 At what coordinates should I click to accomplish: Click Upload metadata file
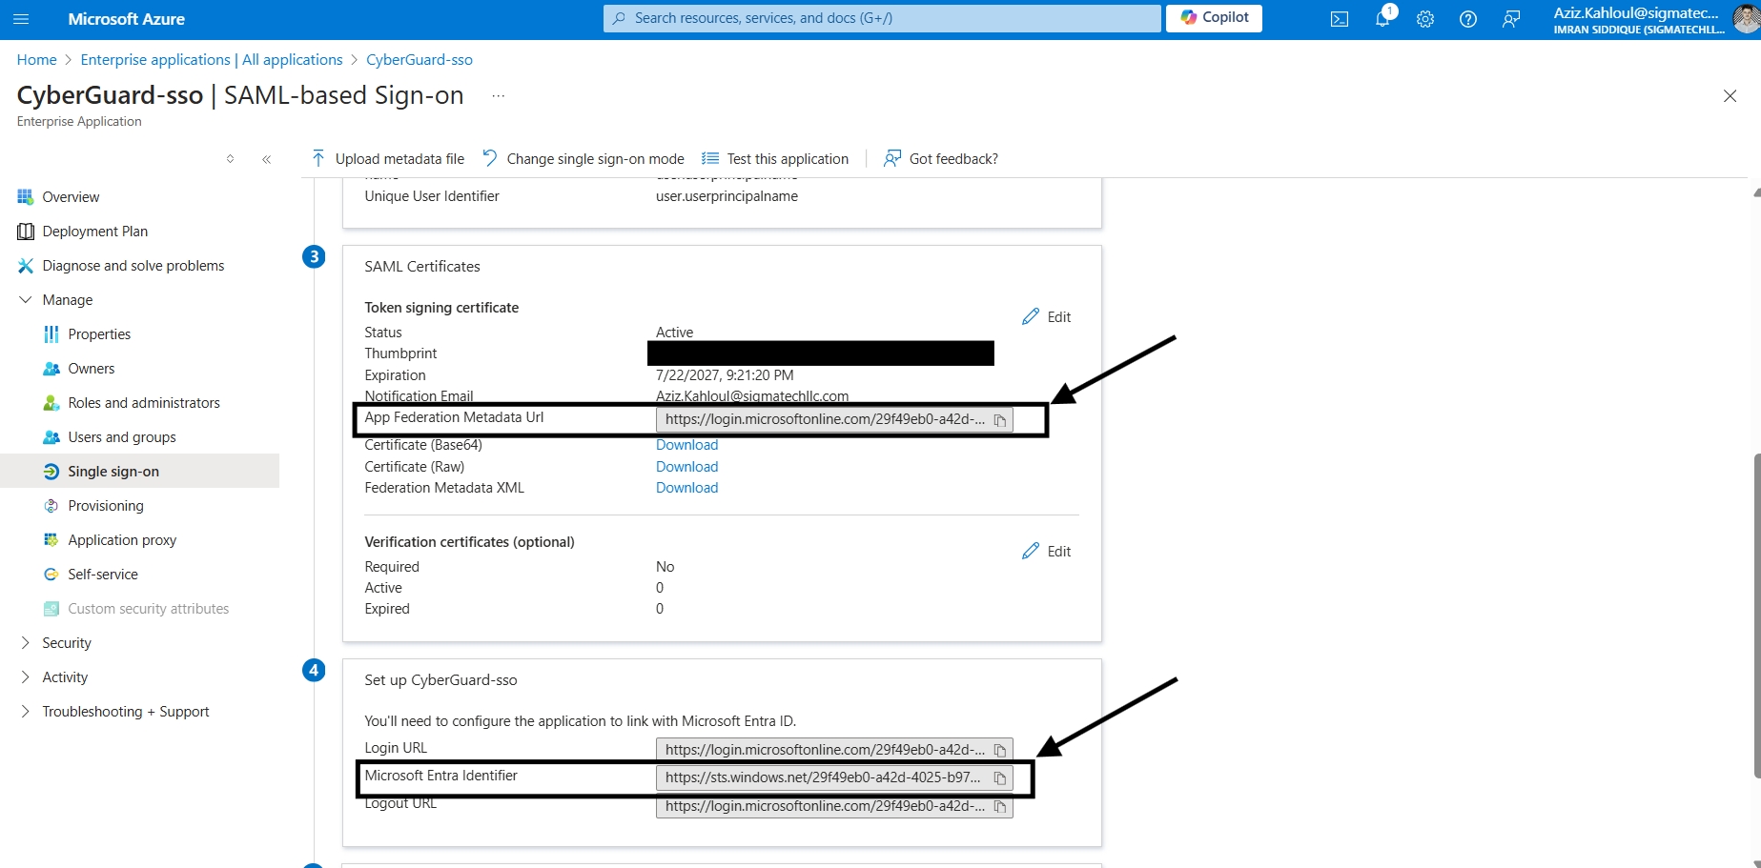[x=387, y=159]
